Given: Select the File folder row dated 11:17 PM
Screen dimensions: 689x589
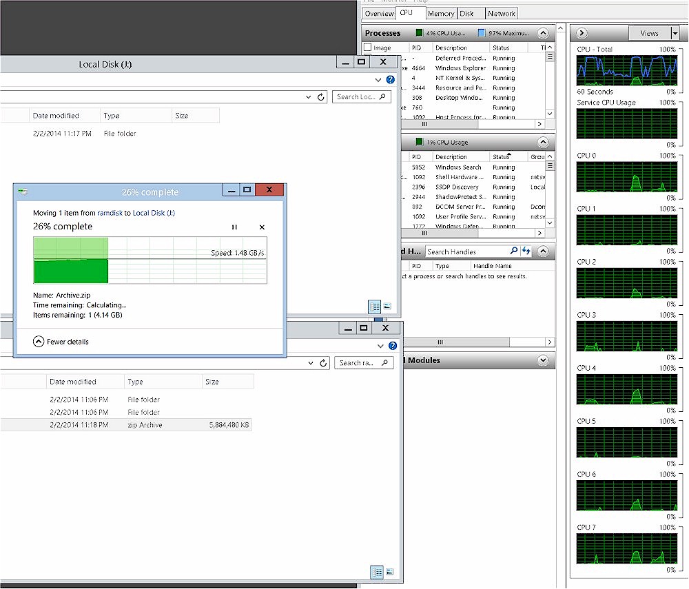Looking at the screenshot, I should pyautogui.click(x=110, y=133).
